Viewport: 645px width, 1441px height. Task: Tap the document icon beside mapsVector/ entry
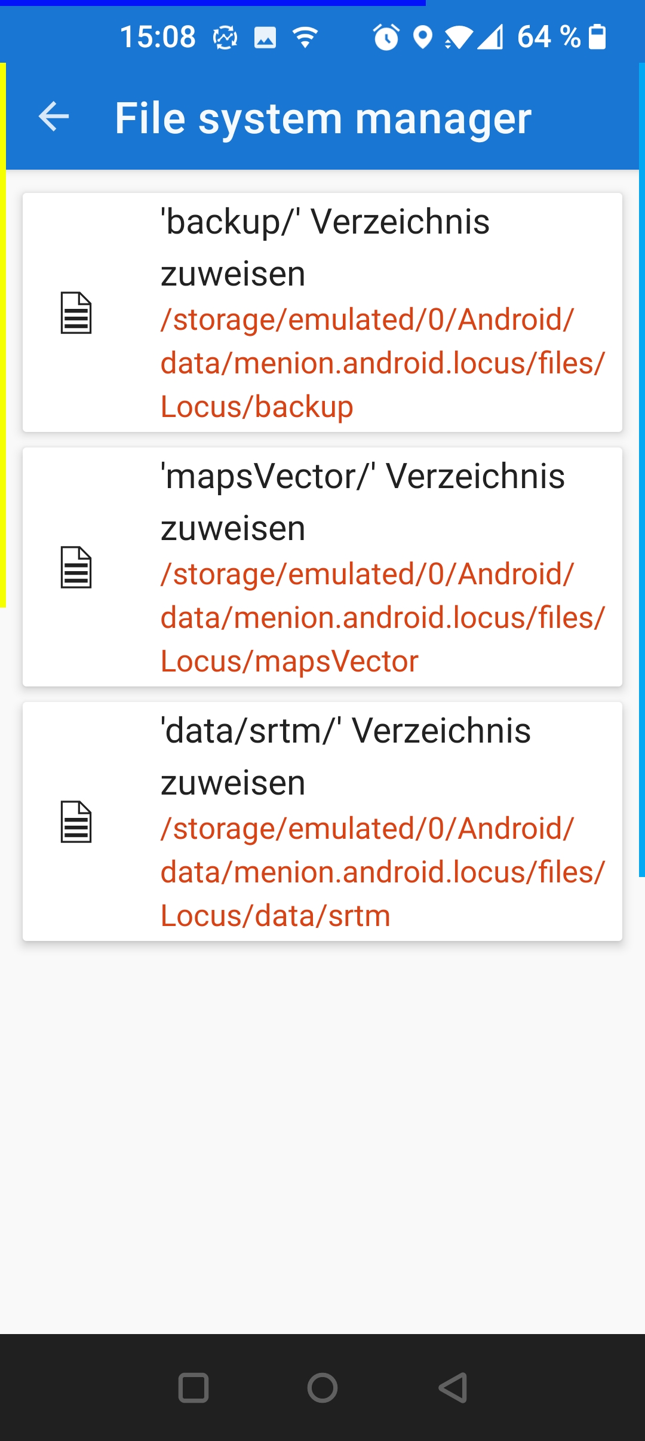(x=76, y=567)
